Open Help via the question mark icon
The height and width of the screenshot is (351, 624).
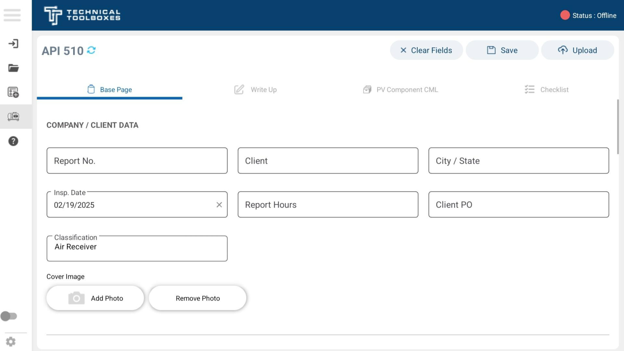tap(13, 141)
